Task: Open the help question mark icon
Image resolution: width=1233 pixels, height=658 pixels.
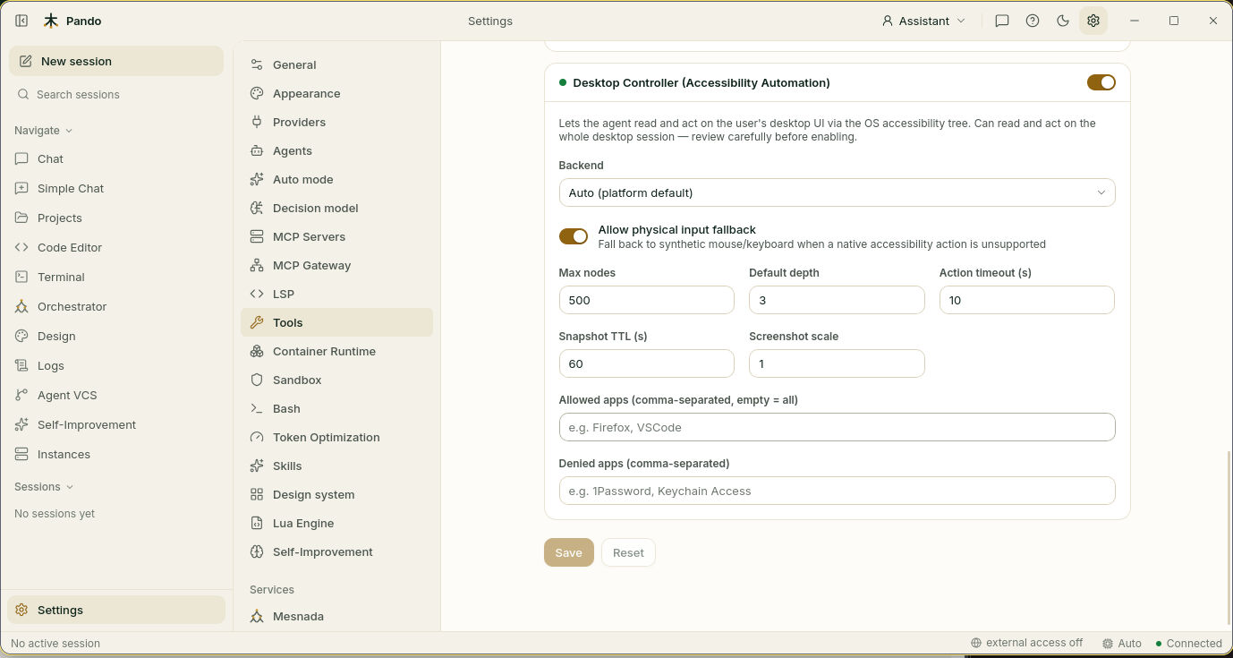Action: tap(1033, 21)
